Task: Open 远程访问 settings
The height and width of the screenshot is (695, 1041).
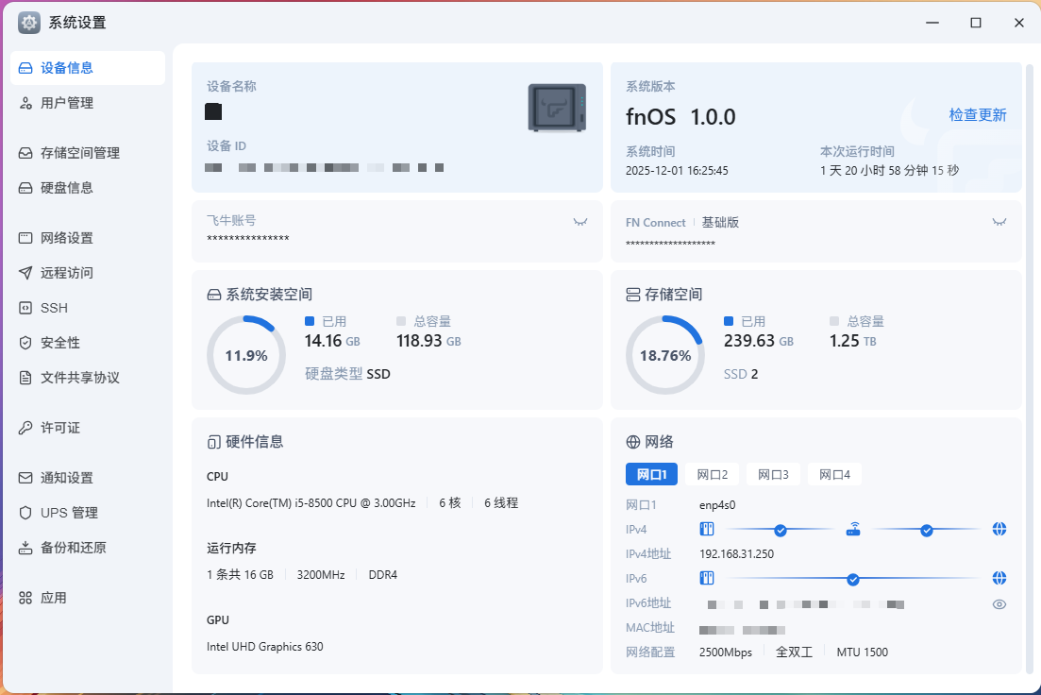Action: 67,272
